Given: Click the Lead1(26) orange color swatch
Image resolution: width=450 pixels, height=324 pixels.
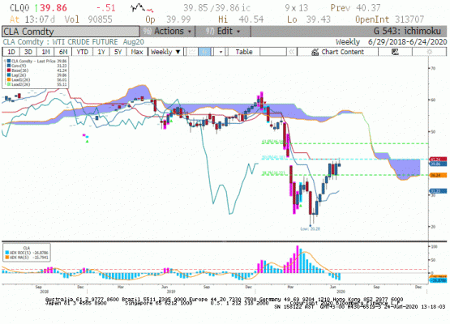Looking at the screenshot, I should [x=9, y=79].
